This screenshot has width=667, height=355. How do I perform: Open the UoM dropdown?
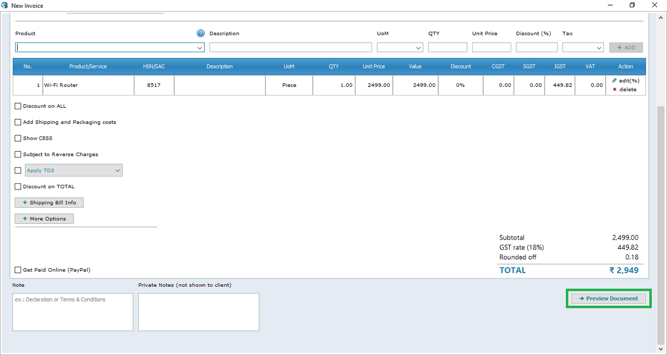(418, 47)
